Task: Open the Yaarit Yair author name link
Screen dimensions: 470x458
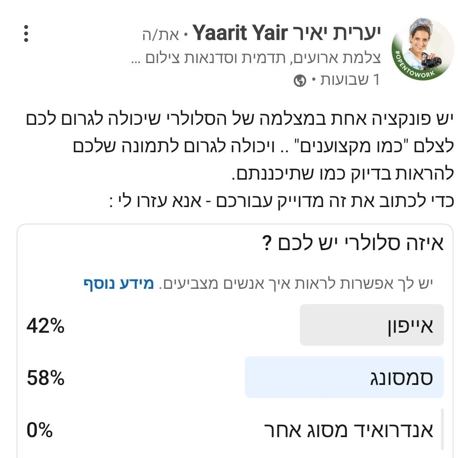Action: (286, 33)
